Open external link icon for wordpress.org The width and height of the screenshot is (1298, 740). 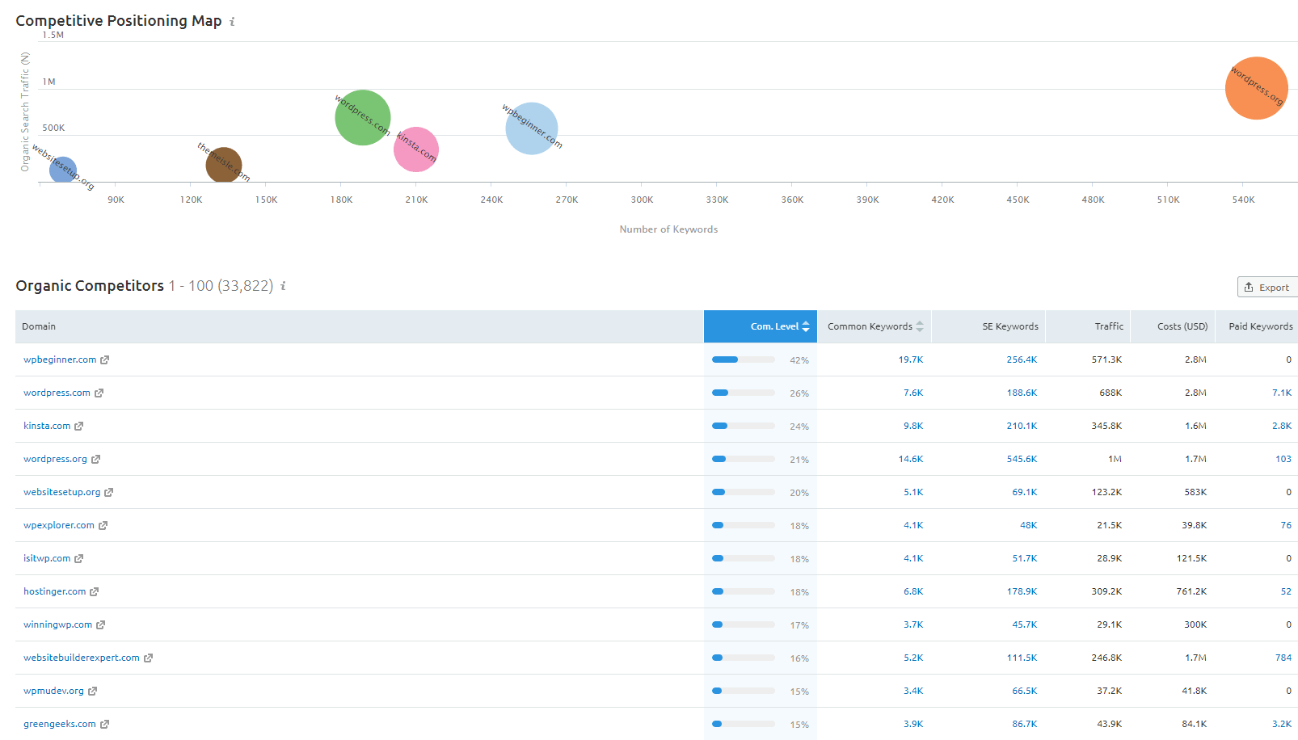pos(95,460)
